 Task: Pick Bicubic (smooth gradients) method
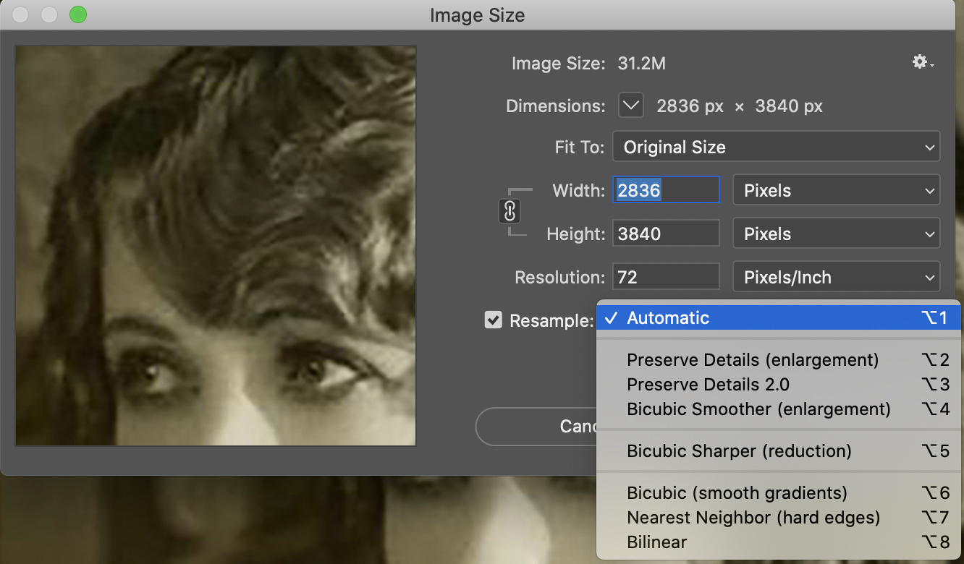tap(737, 493)
